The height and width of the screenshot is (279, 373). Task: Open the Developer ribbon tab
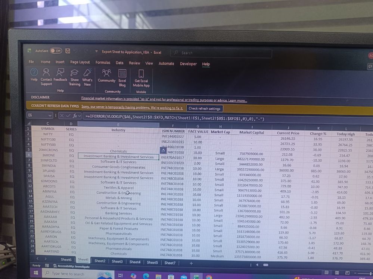pos(188,64)
